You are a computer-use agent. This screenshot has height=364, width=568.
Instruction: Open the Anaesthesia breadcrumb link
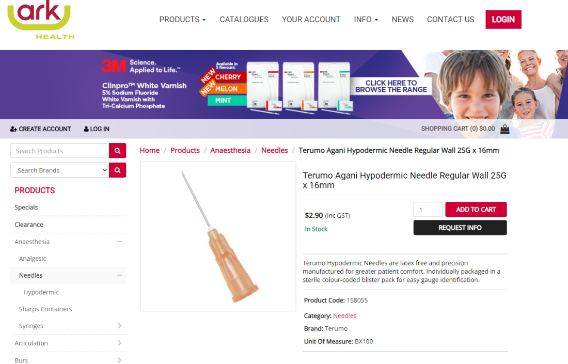230,150
